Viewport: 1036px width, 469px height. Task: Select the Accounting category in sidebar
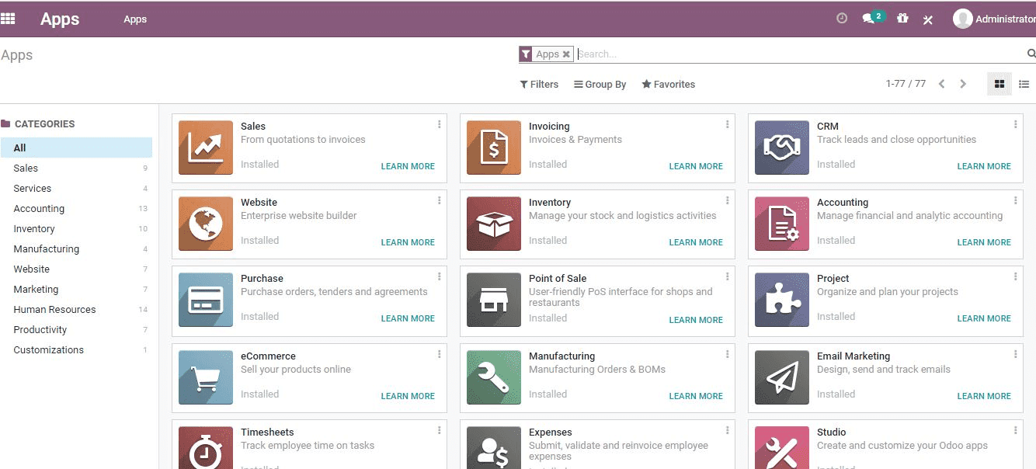coord(76,208)
